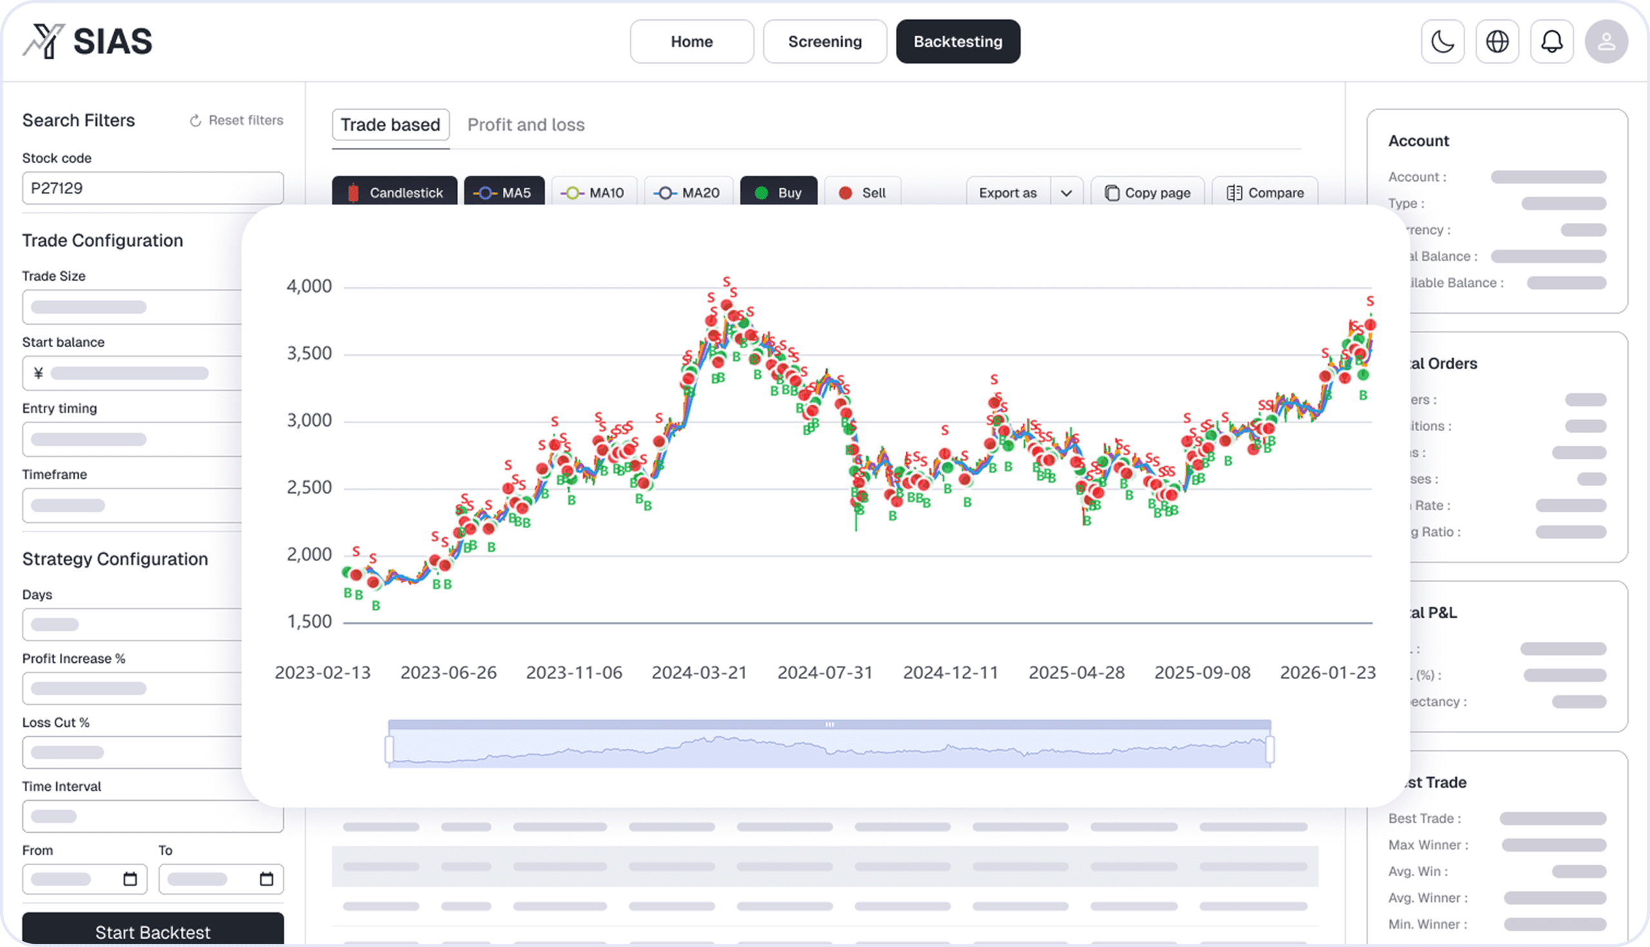The width and height of the screenshot is (1650, 947).
Task: Click Reset filters refresh icon
Action: coord(195,121)
